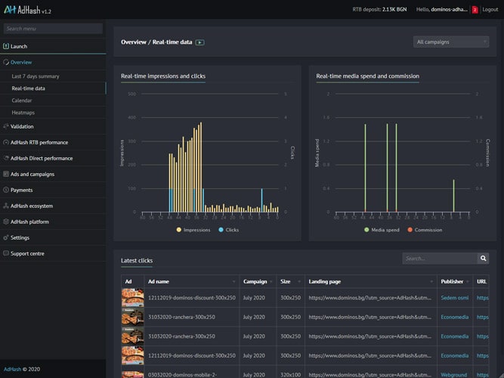Image resolution: width=504 pixels, height=378 pixels.
Task: Open the All campaigns dropdown
Action: point(450,42)
